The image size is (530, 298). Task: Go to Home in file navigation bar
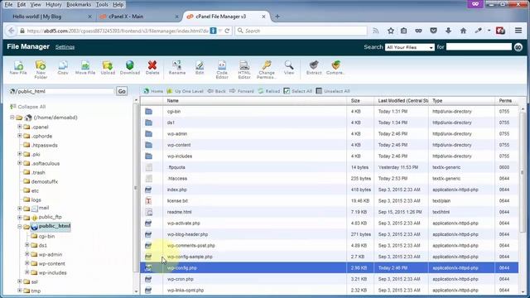(x=153, y=91)
